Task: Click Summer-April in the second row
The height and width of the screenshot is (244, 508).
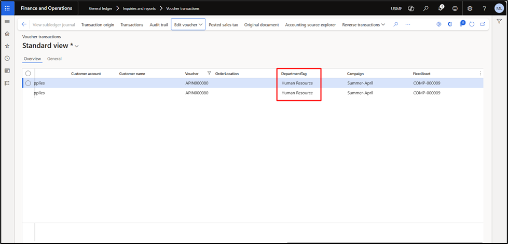Action: coord(360,93)
